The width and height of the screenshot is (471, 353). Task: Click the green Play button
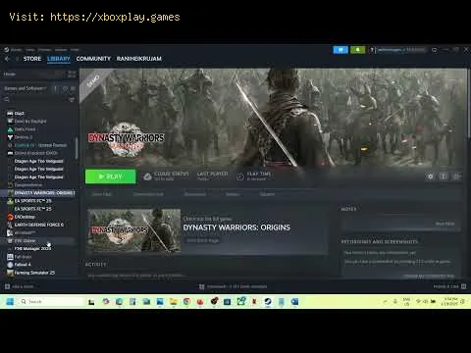(x=111, y=176)
